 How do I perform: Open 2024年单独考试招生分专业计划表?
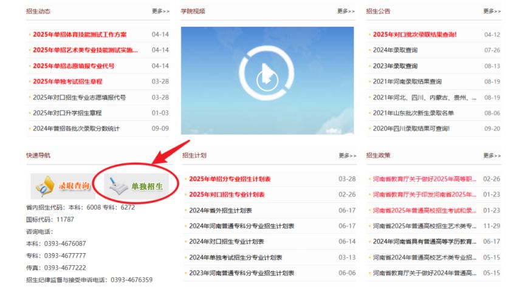tap(236, 257)
